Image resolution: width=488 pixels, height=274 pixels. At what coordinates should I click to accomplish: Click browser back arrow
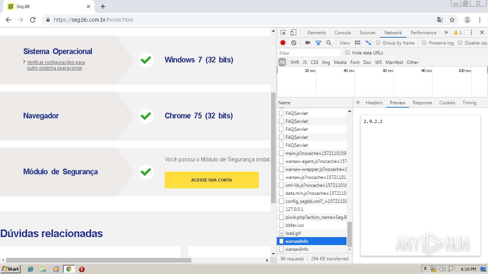[x=8, y=20]
